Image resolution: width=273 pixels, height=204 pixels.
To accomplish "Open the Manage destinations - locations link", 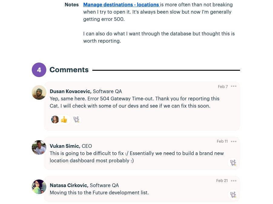I will point(121,5).
